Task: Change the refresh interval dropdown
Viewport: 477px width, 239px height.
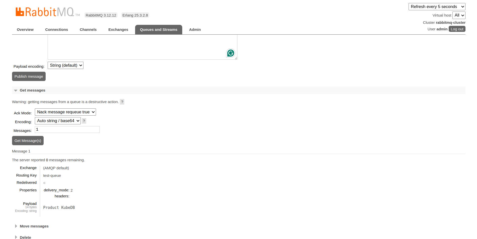Action: (437, 7)
